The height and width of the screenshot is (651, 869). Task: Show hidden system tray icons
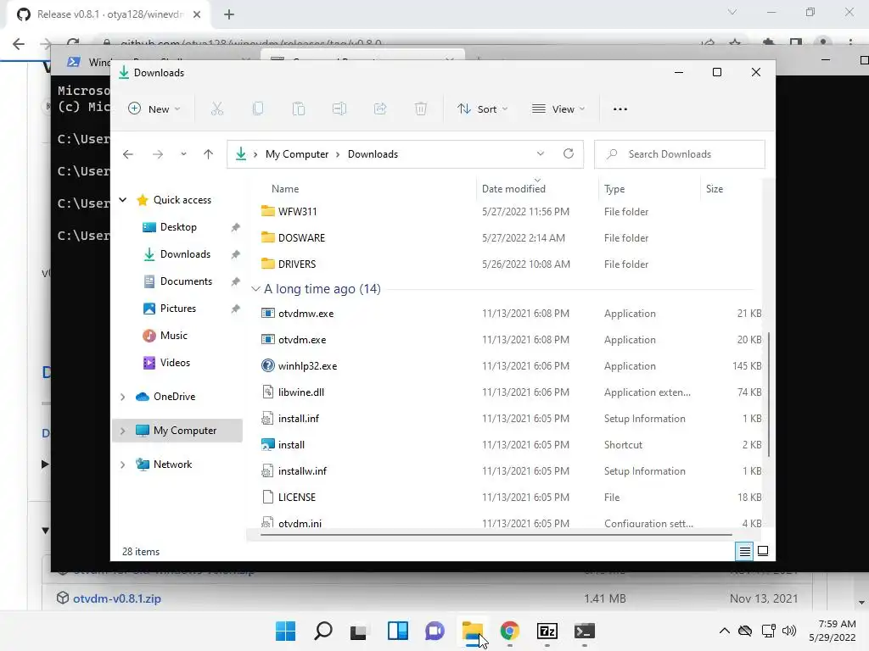[x=725, y=631]
